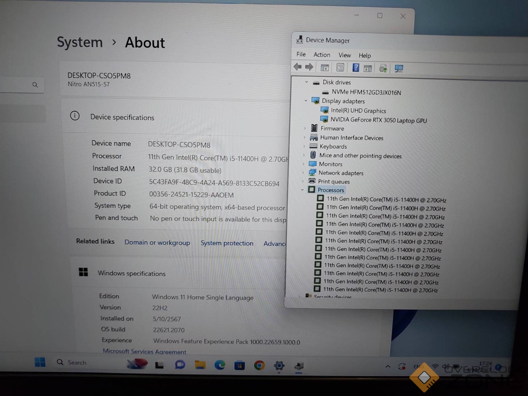Screen dimensions: 528x396
Task: Click the Update device driver toolbar icon
Action: 383,68
